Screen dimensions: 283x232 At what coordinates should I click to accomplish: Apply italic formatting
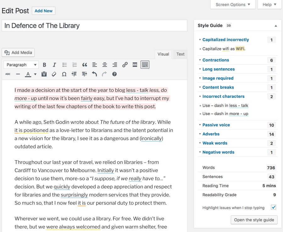click(x=54, y=65)
